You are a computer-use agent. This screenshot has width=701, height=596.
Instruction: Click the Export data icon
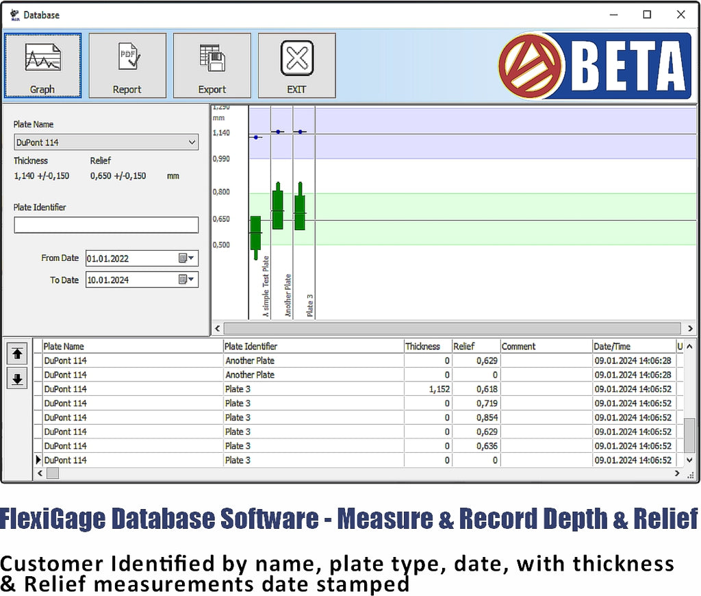tap(212, 65)
